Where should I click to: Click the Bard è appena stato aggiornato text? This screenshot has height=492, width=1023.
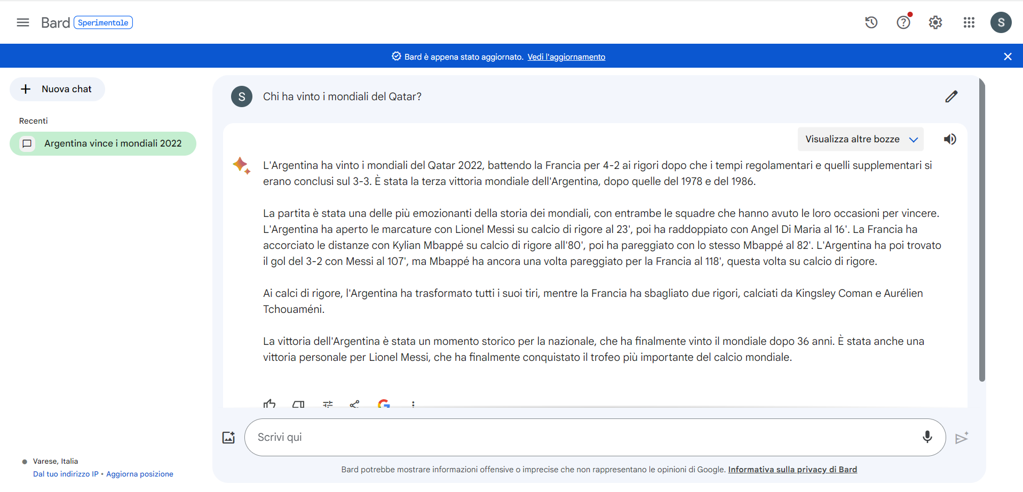464,57
